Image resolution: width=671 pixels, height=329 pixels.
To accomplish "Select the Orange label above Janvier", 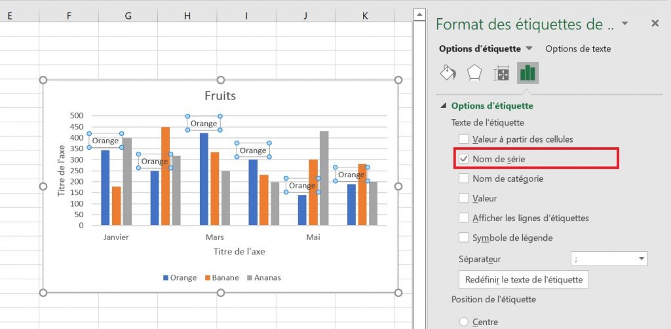I will 105,141.
